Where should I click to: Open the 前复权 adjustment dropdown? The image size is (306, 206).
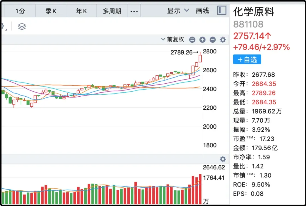point(173,40)
